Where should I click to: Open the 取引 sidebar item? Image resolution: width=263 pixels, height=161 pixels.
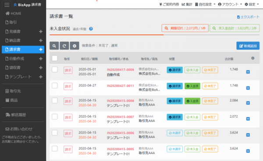point(11,22)
